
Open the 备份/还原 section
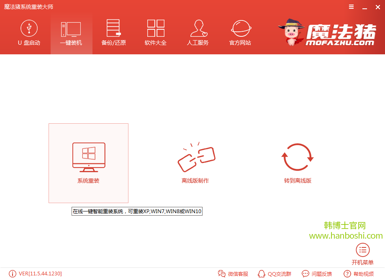113,33
